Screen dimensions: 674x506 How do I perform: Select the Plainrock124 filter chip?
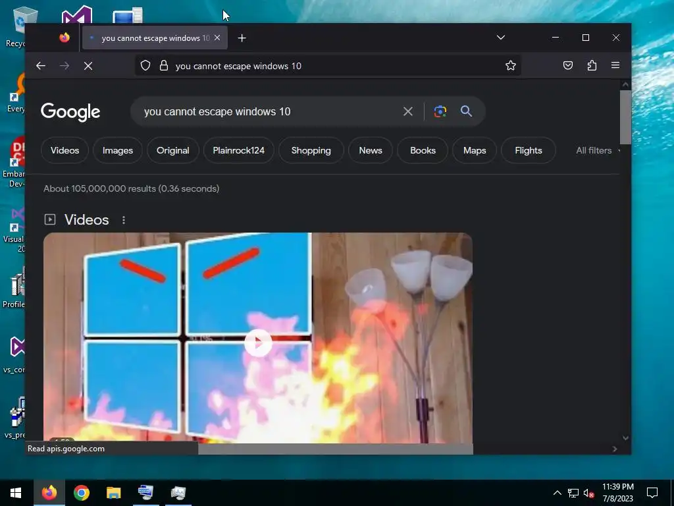point(238,150)
